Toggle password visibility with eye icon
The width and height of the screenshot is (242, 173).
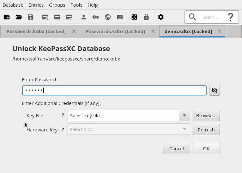215,90
